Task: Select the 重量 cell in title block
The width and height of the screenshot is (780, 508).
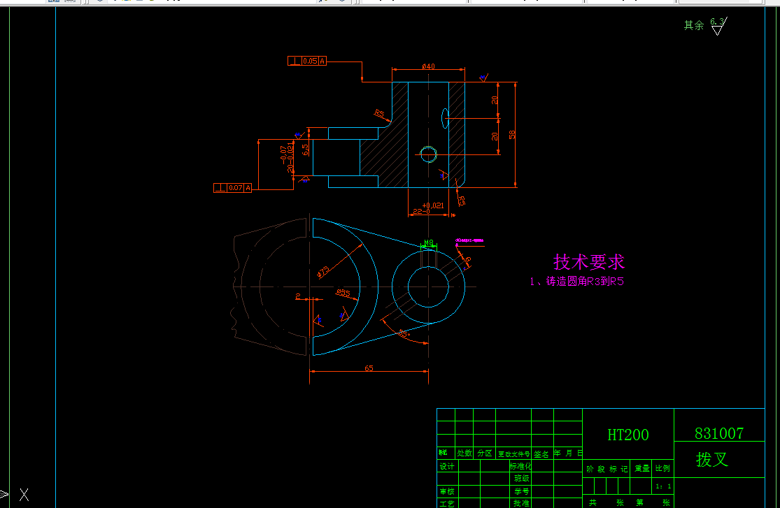Action: point(641,468)
